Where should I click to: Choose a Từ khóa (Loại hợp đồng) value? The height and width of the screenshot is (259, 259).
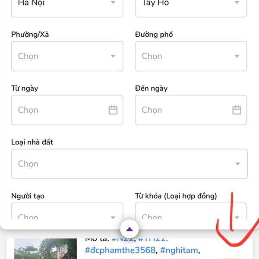(x=191, y=211)
